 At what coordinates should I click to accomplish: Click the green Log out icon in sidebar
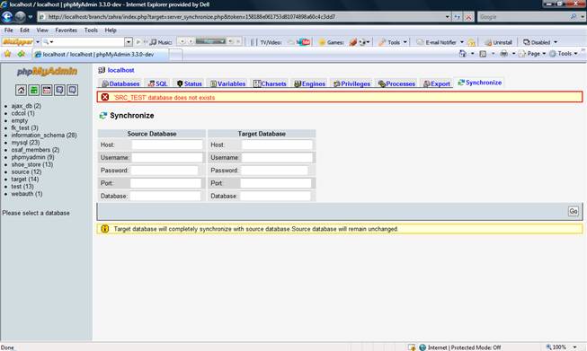coord(33,90)
